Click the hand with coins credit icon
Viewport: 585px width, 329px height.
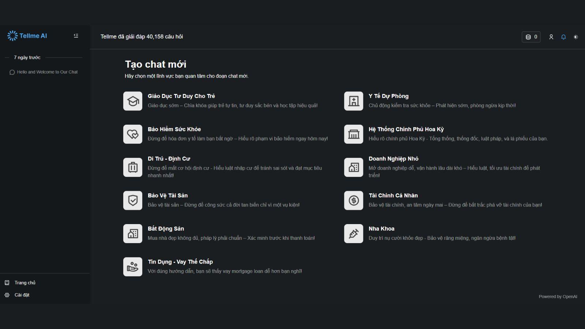click(133, 267)
